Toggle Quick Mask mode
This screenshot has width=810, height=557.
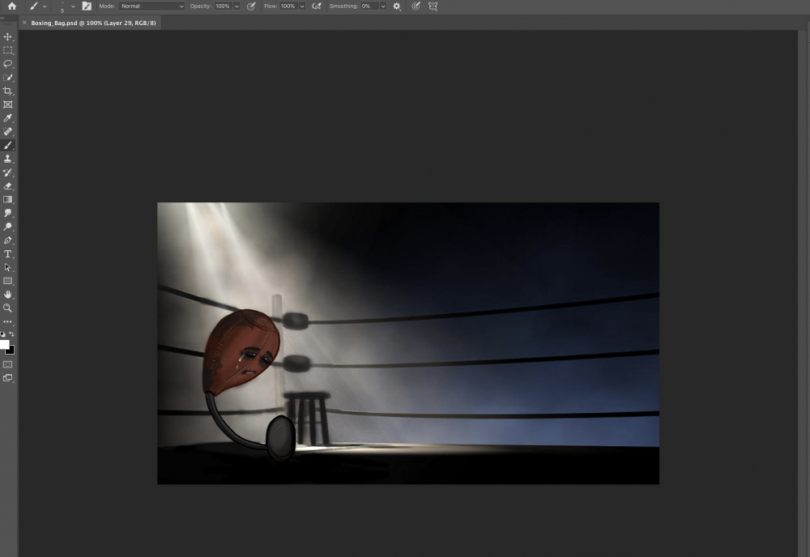click(8, 364)
